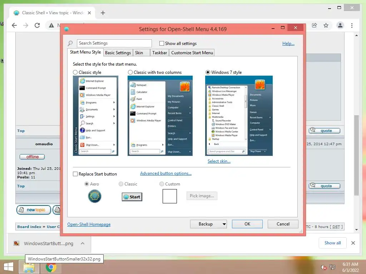This screenshot has height=274, width=366.
Task: Open the Chrome profile avatar
Action: tap(340, 25)
